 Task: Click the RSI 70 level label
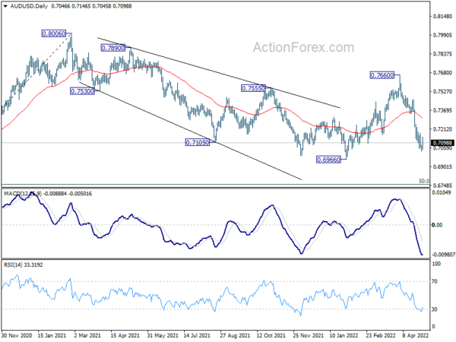tap(435, 281)
